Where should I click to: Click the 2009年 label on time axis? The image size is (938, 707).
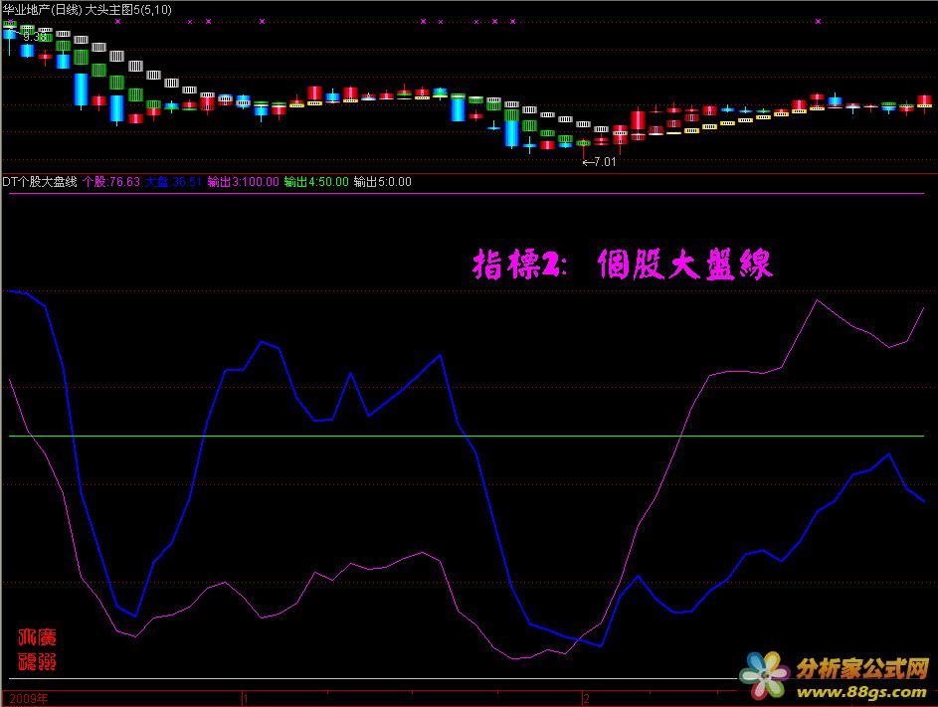tap(29, 698)
